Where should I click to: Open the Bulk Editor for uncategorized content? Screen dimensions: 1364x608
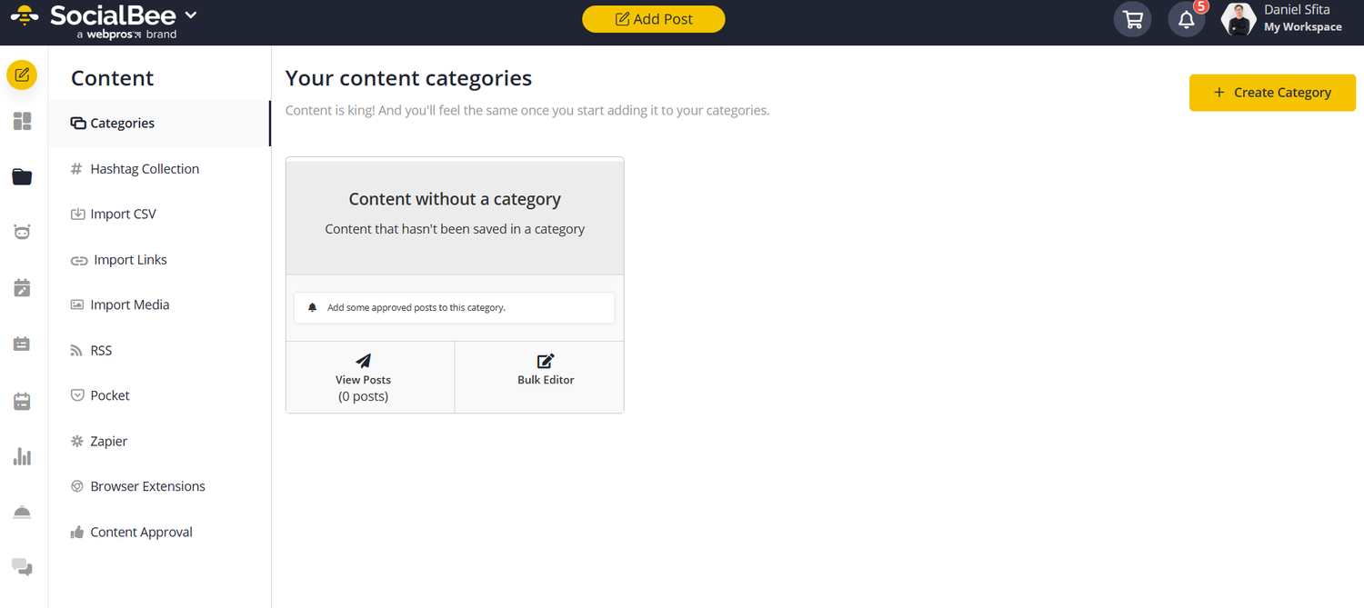[x=544, y=376]
